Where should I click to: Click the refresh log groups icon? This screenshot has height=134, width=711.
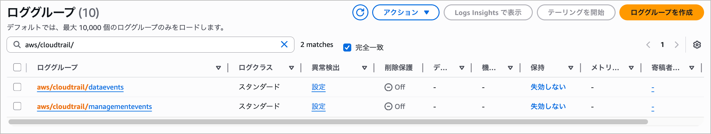tap(360, 13)
